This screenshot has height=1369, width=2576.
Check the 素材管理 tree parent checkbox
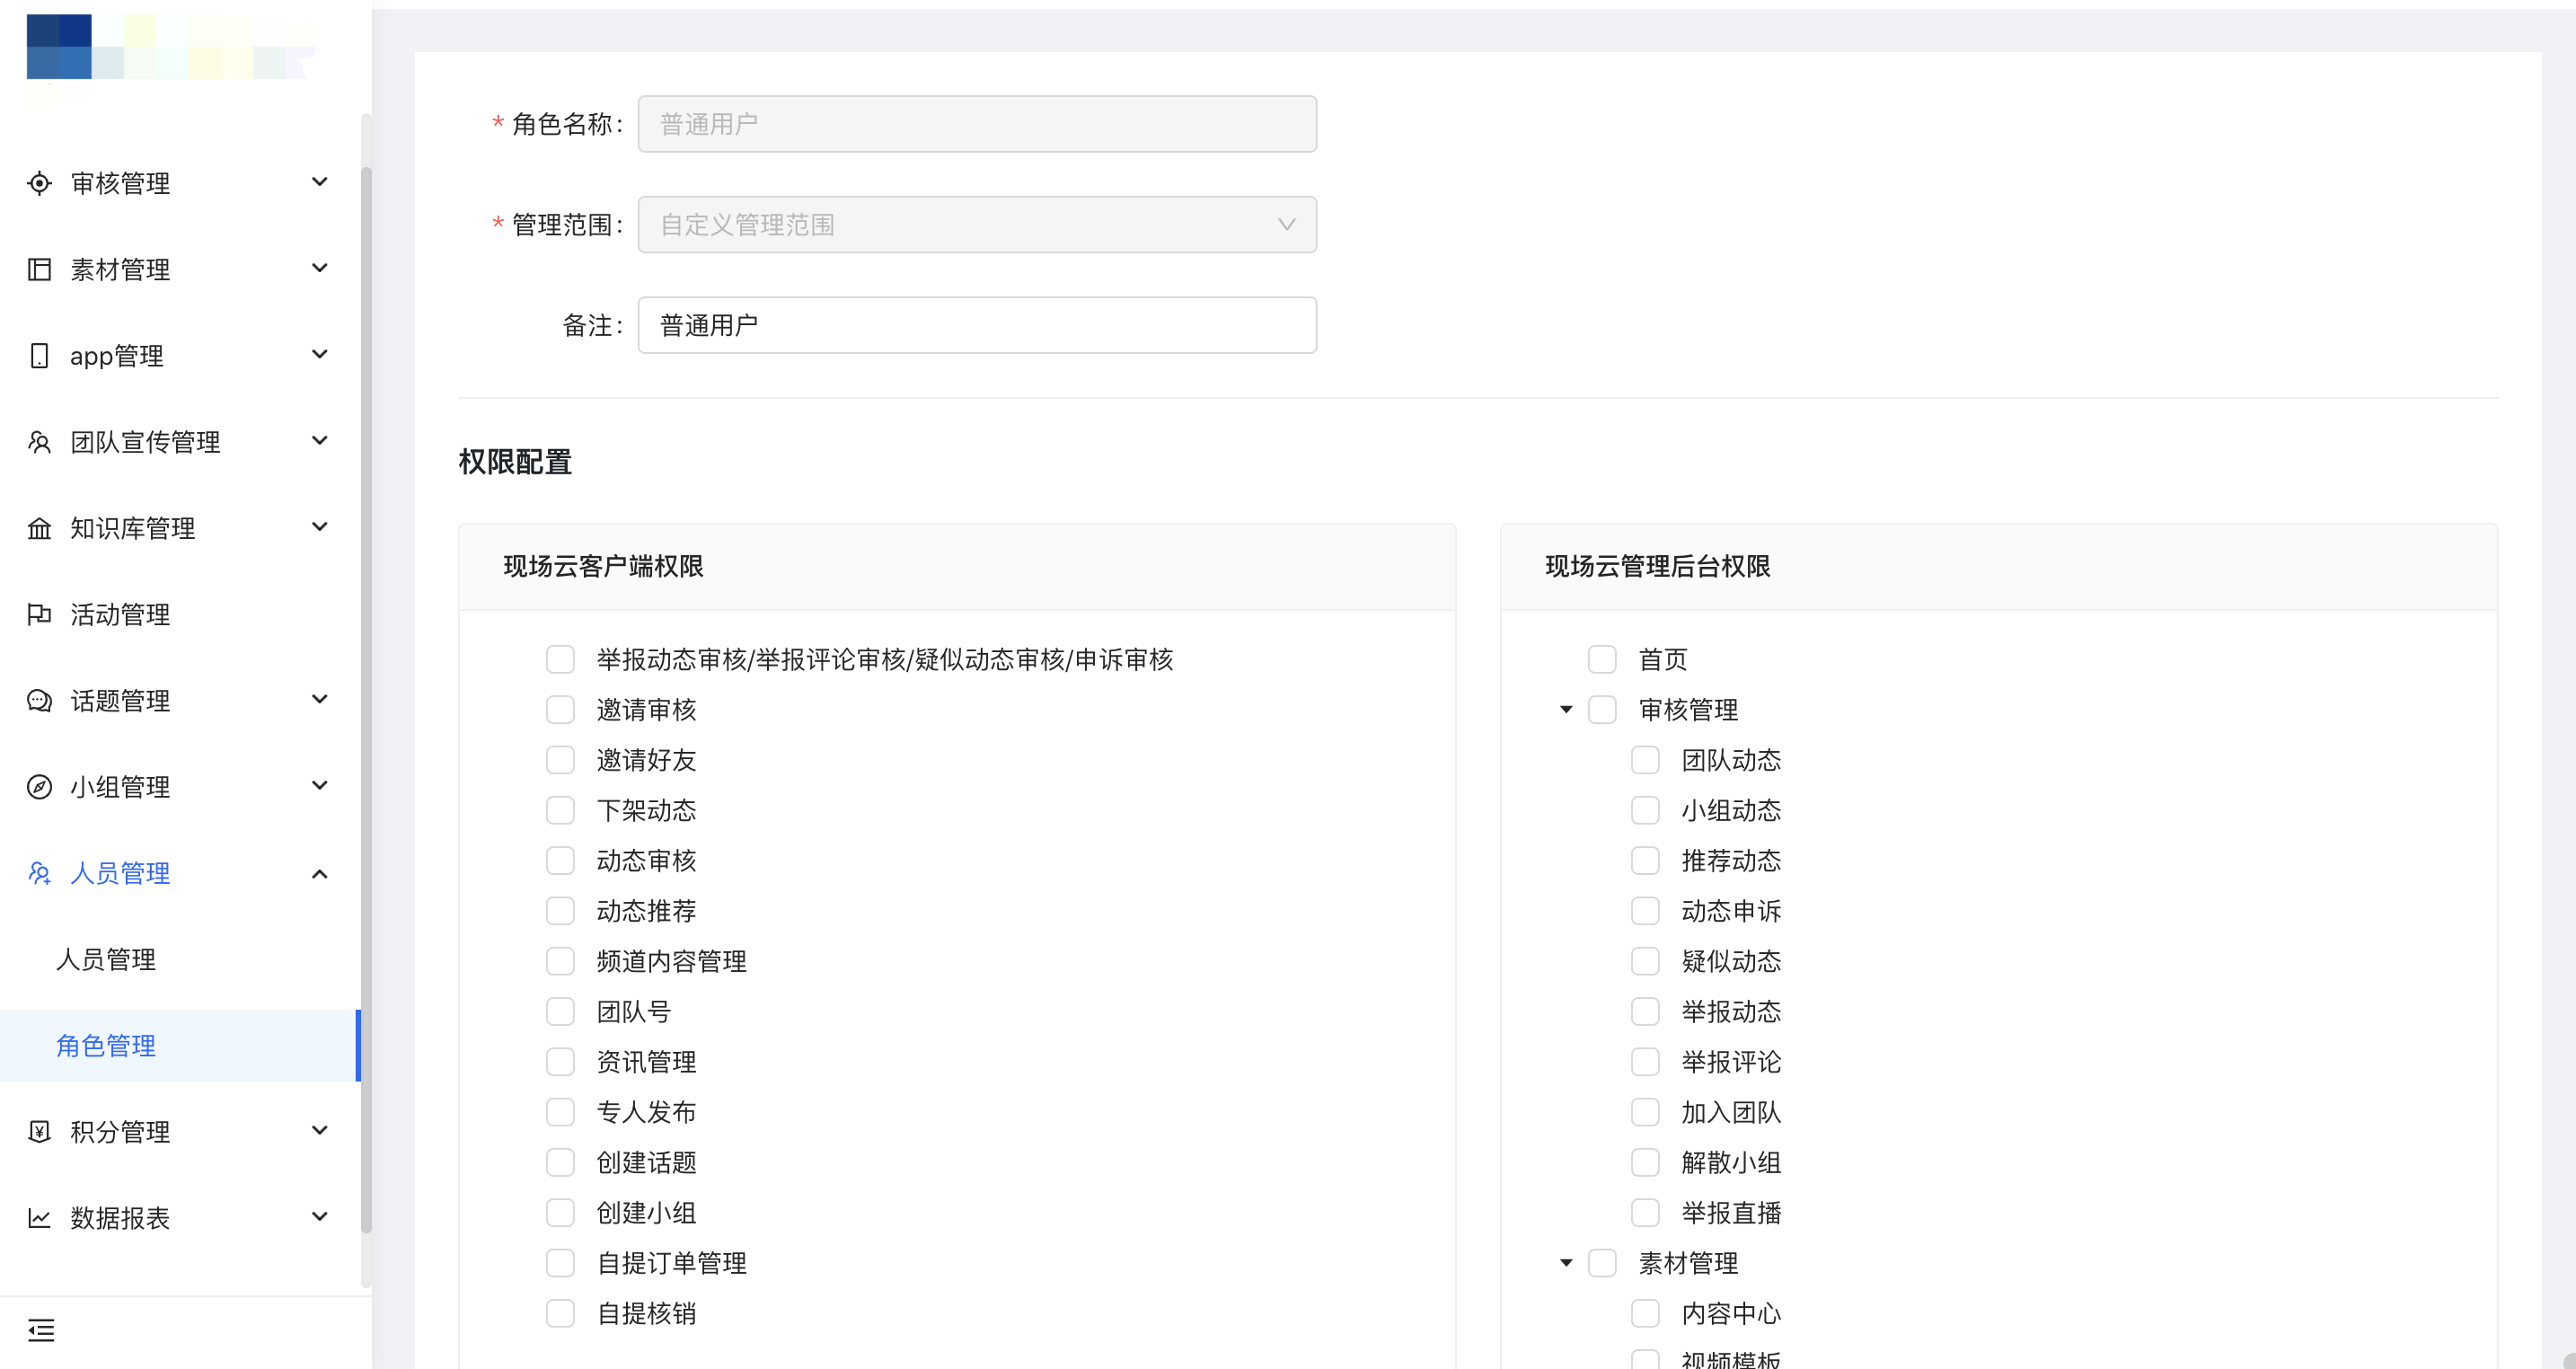coord(1602,1263)
